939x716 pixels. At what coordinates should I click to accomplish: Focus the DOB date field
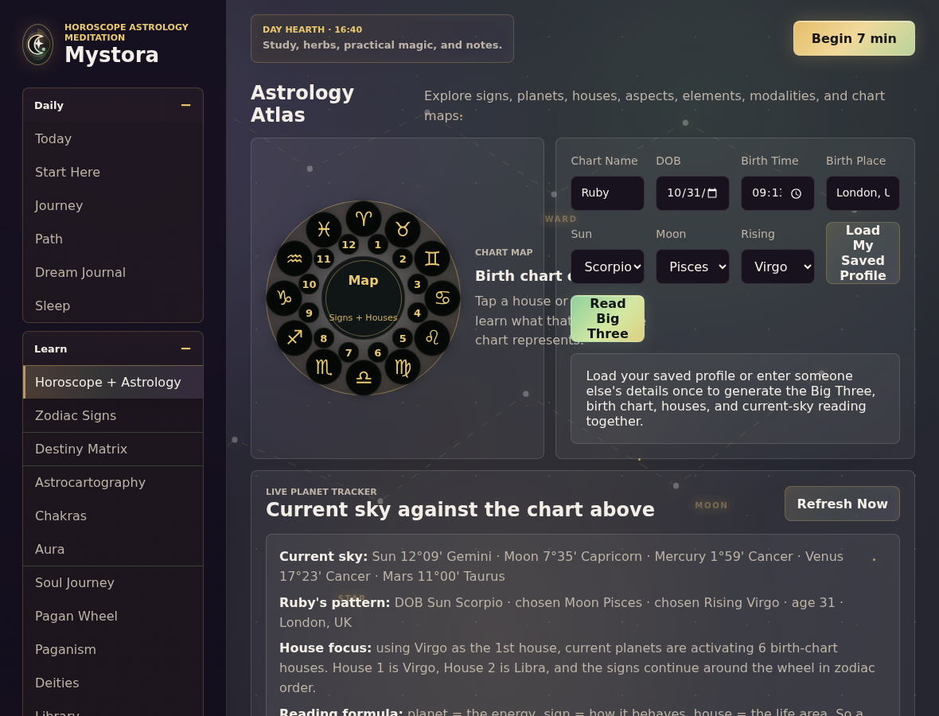[x=692, y=193]
